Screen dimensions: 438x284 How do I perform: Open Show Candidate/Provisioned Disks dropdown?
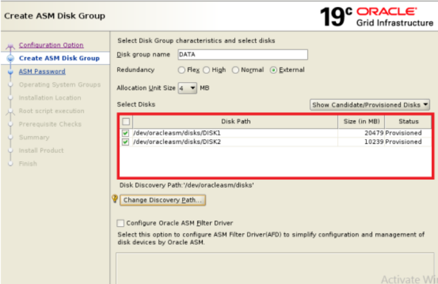369,105
